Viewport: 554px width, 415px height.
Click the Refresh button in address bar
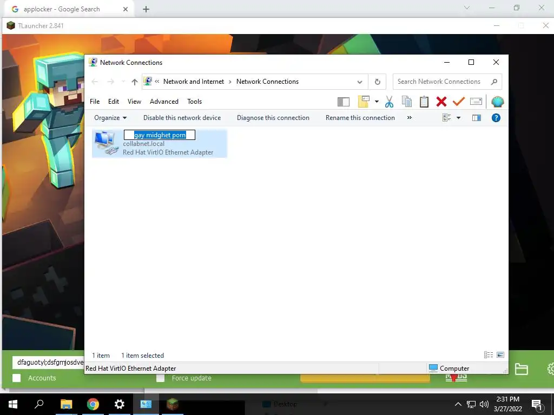click(377, 82)
